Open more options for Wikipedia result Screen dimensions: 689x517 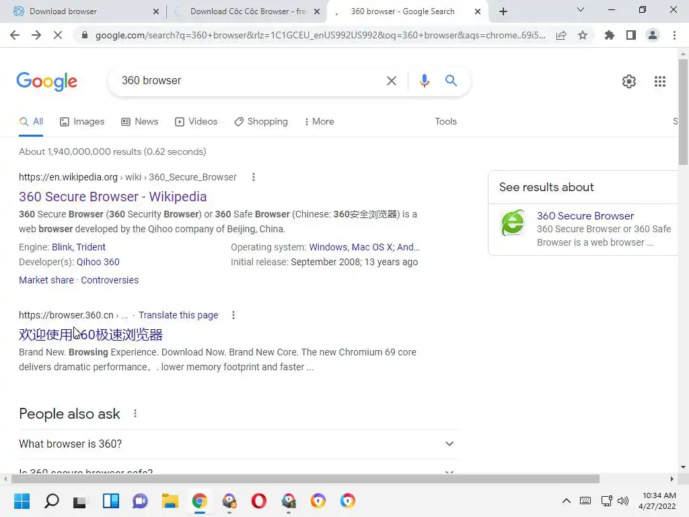254,177
